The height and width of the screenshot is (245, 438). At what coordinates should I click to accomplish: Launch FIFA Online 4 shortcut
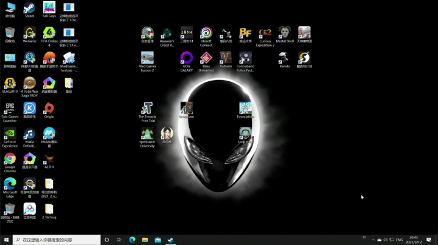point(49,37)
